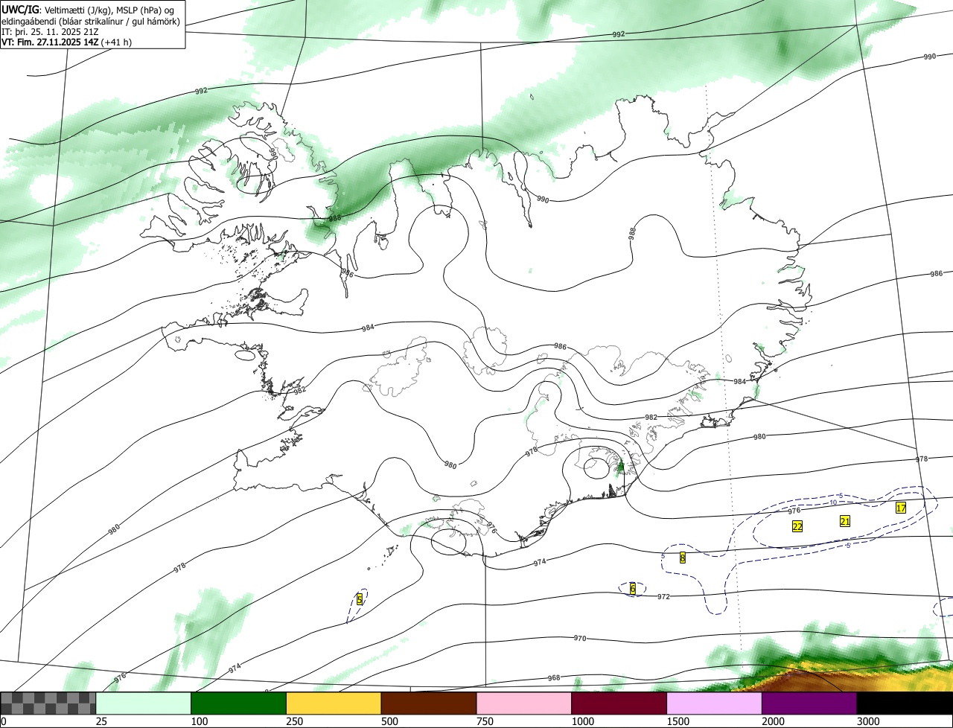Click the 970 isobar label
Screen dimensions: 953x728
[580, 639]
